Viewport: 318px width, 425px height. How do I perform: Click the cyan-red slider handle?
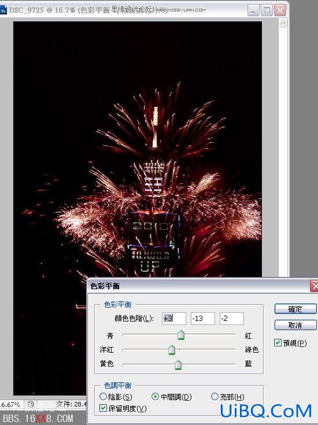click(181, 335)
